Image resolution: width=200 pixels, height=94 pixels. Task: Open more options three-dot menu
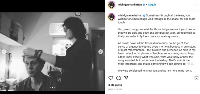pos(196,5)
